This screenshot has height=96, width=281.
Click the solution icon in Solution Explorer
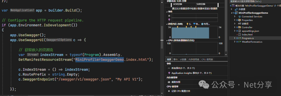click(x=233, y=6)
